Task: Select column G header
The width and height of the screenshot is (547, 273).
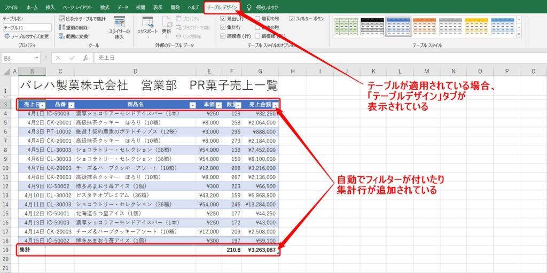Action: (260, 72)
